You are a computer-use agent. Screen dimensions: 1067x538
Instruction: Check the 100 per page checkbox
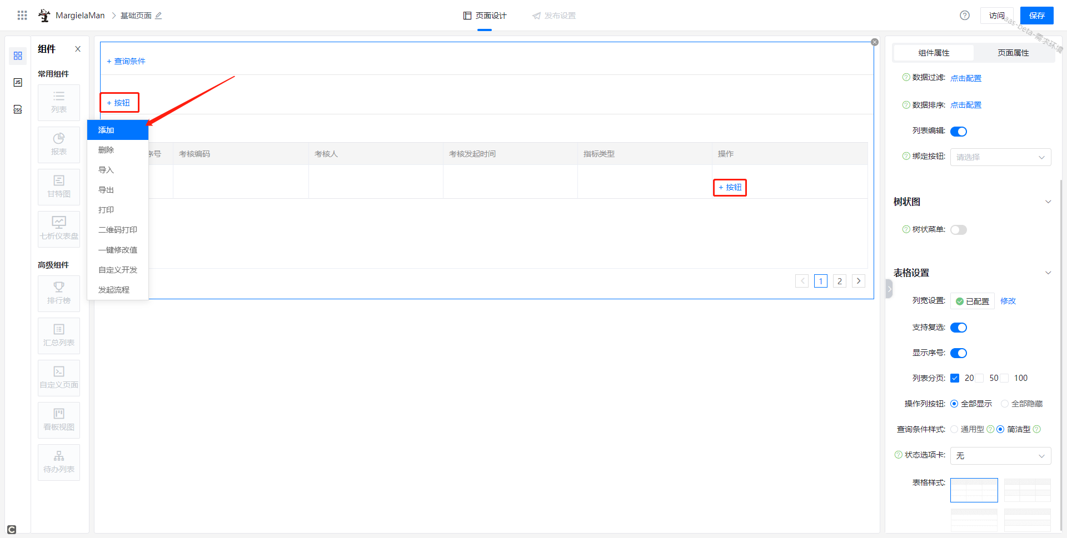pos(1004,378)
